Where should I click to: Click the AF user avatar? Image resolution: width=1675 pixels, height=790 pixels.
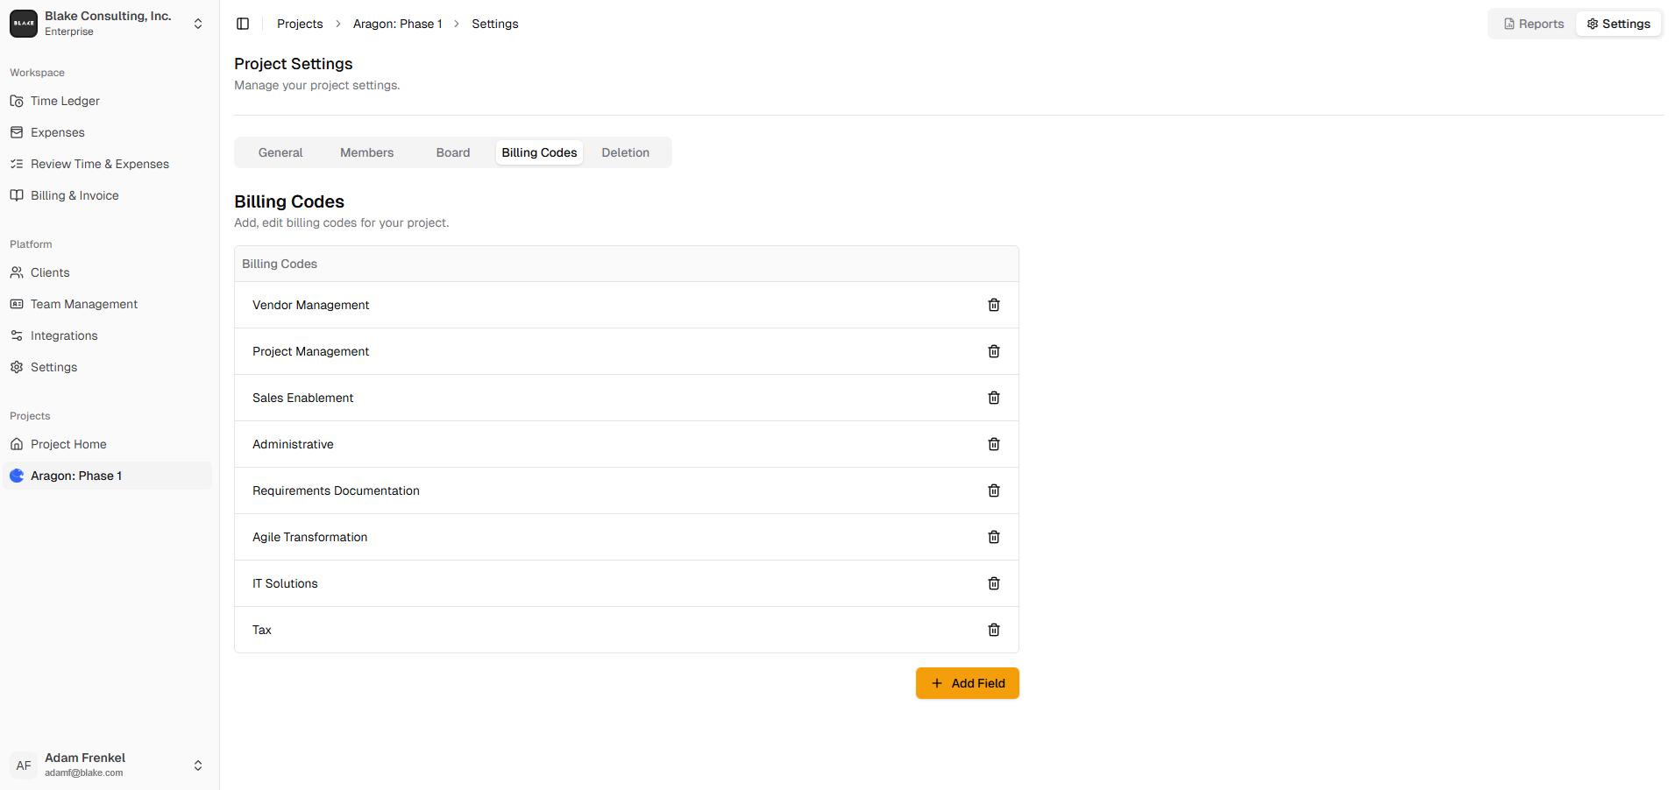click(24, 765)
